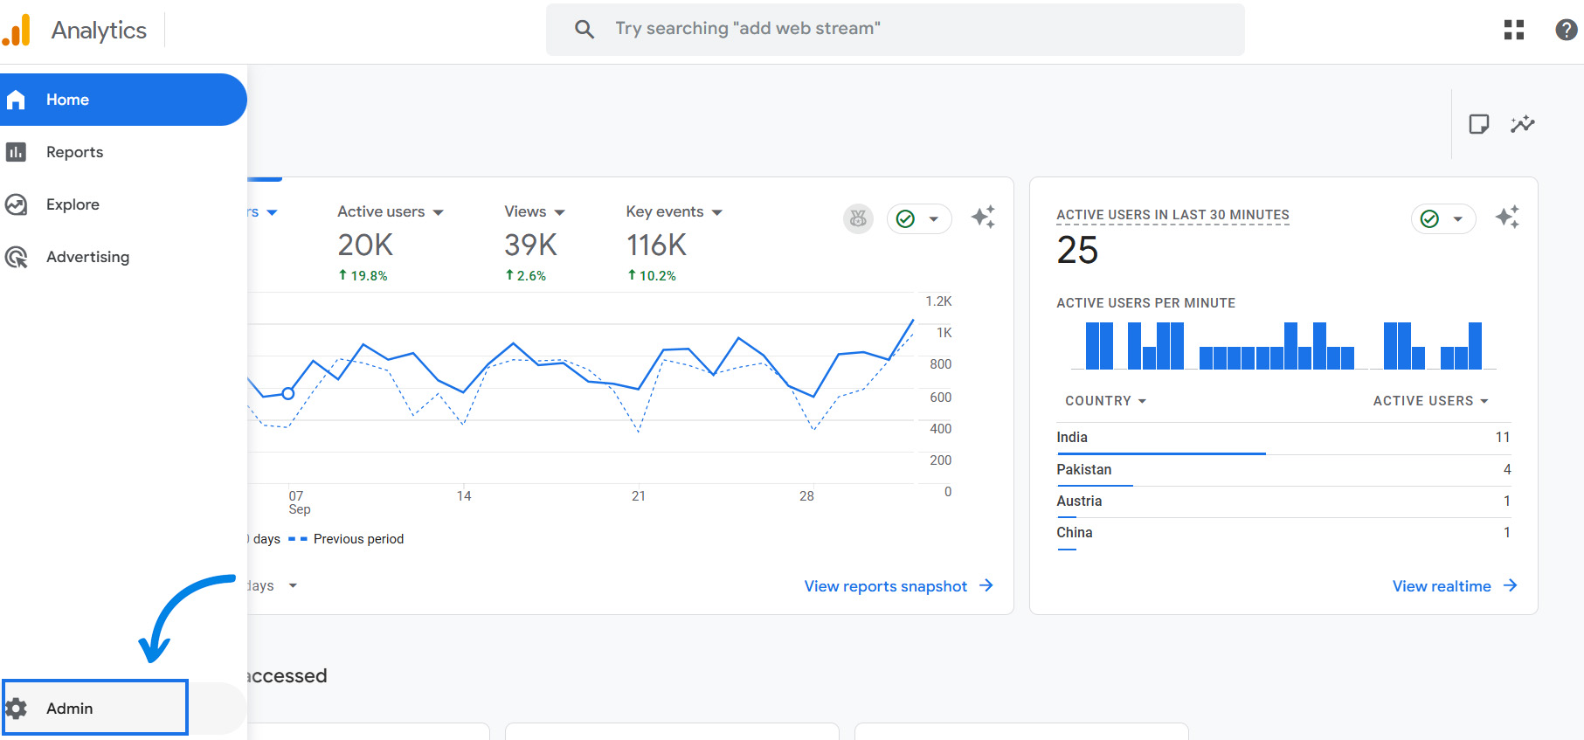1584x740 pixels.
Task: Go to Reports in the sidebar
Action: click(74, 152)
